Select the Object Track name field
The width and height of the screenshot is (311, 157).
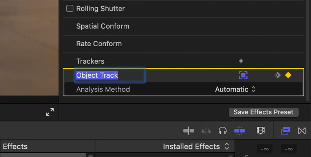(110, 75)
